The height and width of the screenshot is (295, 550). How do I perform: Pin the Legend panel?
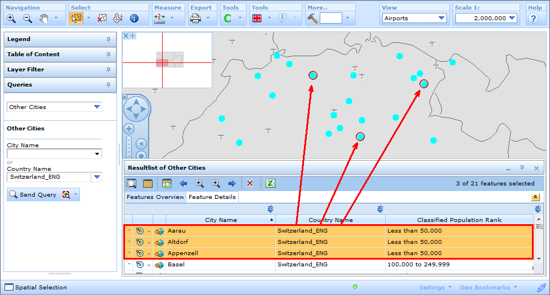click(109, 39)
